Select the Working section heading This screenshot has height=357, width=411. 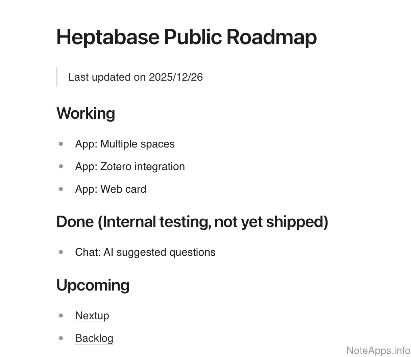pyautogui.click(x=86, y=113)
